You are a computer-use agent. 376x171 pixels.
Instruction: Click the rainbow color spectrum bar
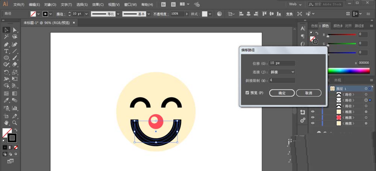pos(349,70)
